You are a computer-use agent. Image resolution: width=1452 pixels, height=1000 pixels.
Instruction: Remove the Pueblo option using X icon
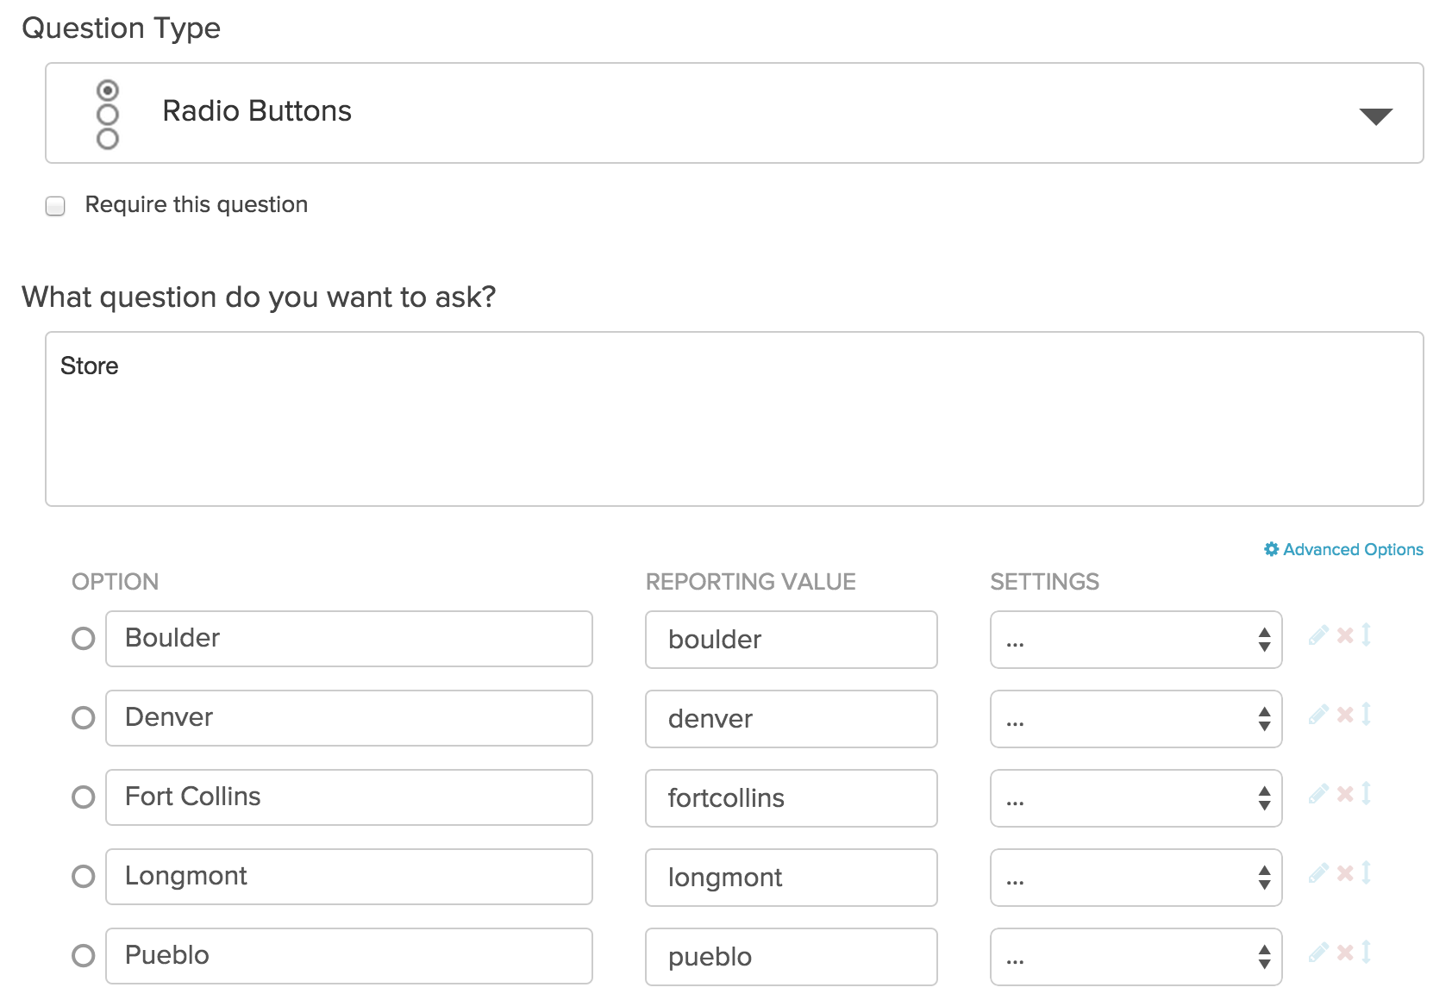1345,953
